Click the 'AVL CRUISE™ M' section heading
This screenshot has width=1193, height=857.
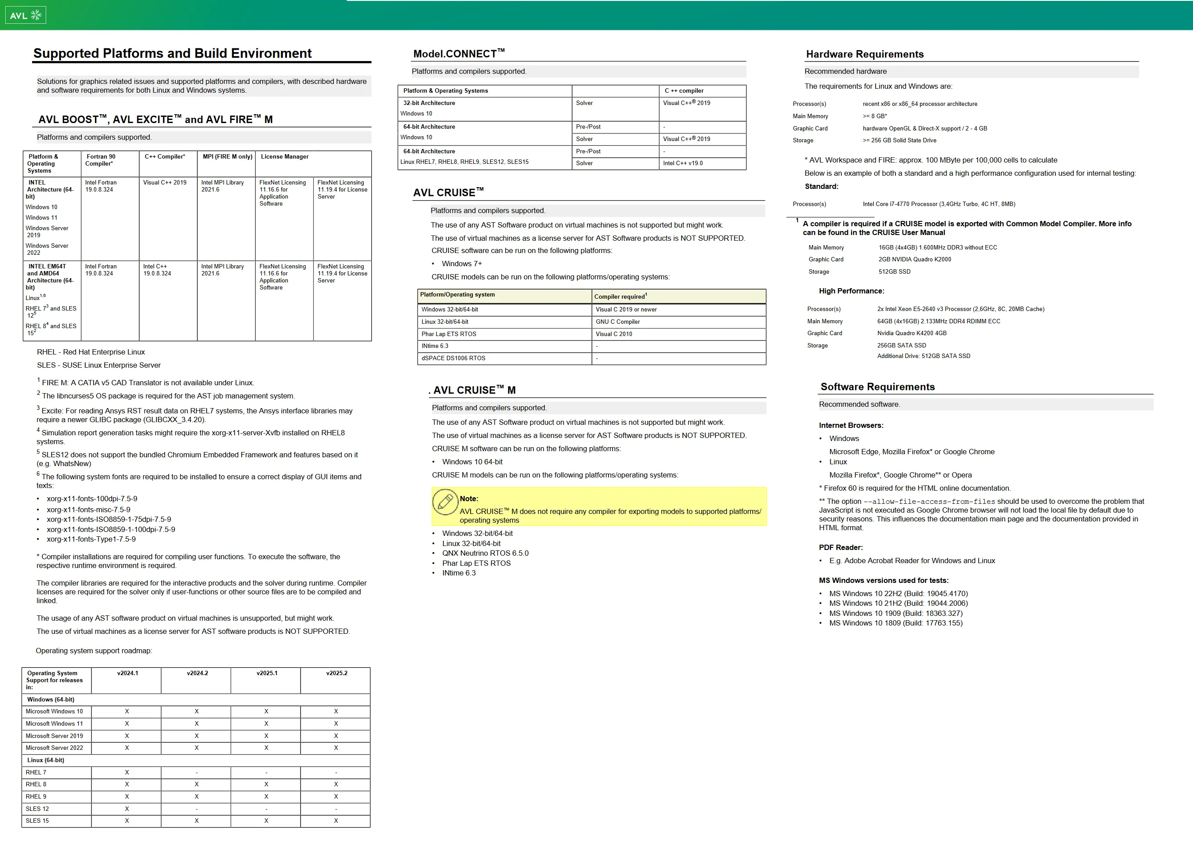[475, 390]
